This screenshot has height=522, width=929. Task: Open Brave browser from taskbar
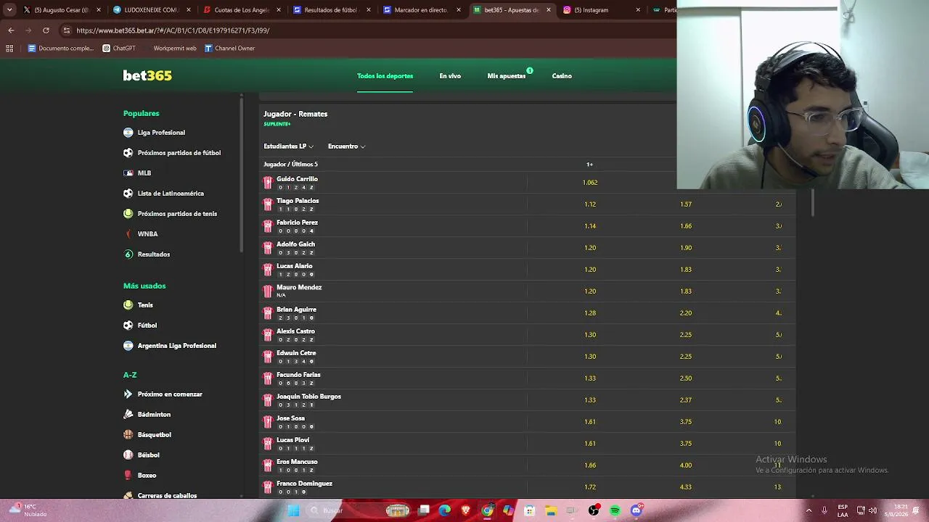466,510
